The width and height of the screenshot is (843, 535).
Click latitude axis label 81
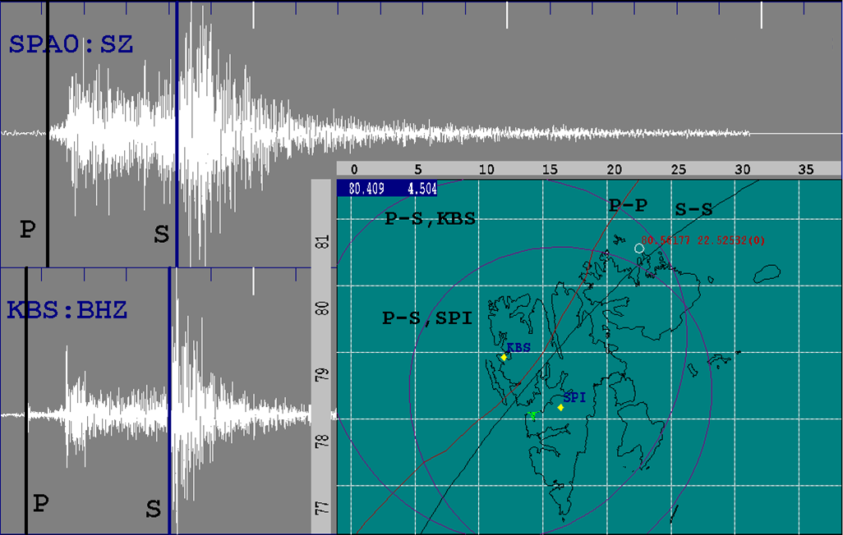[322, 242]
